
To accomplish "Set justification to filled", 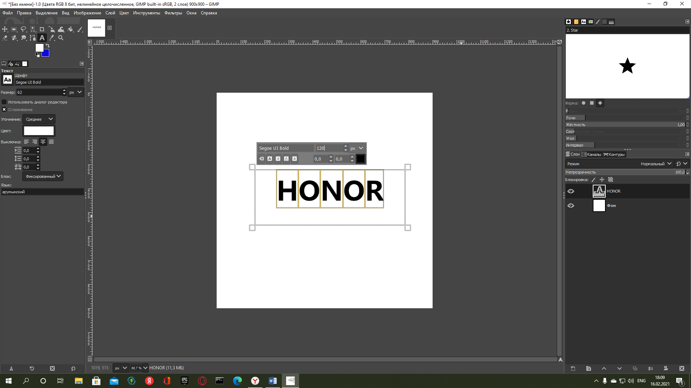I will click(x=51, y=142).
